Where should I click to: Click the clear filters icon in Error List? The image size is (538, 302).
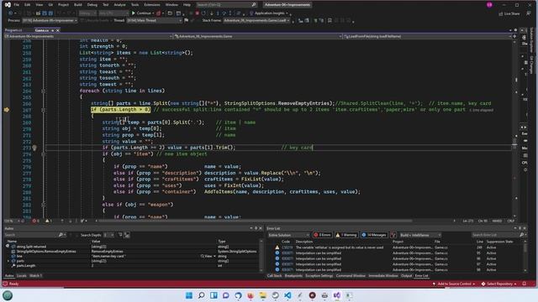click(393, 235)
